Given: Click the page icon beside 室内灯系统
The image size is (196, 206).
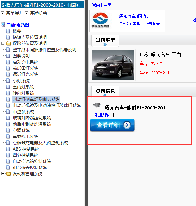Looking at the screenshot, I should [x=8, y=87].
